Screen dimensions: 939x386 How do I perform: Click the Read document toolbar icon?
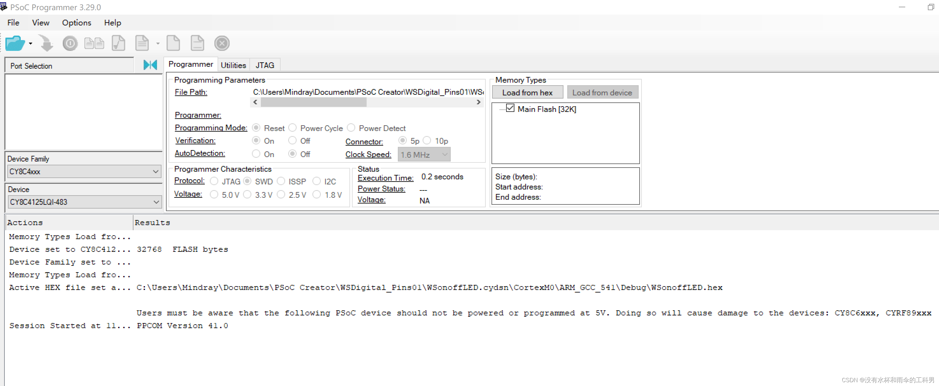click(x=142, y=43)
